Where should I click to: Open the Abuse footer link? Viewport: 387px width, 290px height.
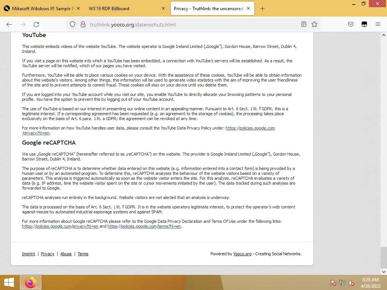[x=66, y=254]
